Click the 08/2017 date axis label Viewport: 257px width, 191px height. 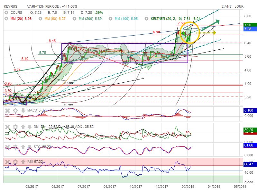tap(110, 187)
